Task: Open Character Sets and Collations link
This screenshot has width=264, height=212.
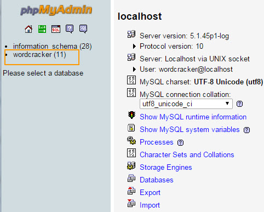Action: [187, 154]
